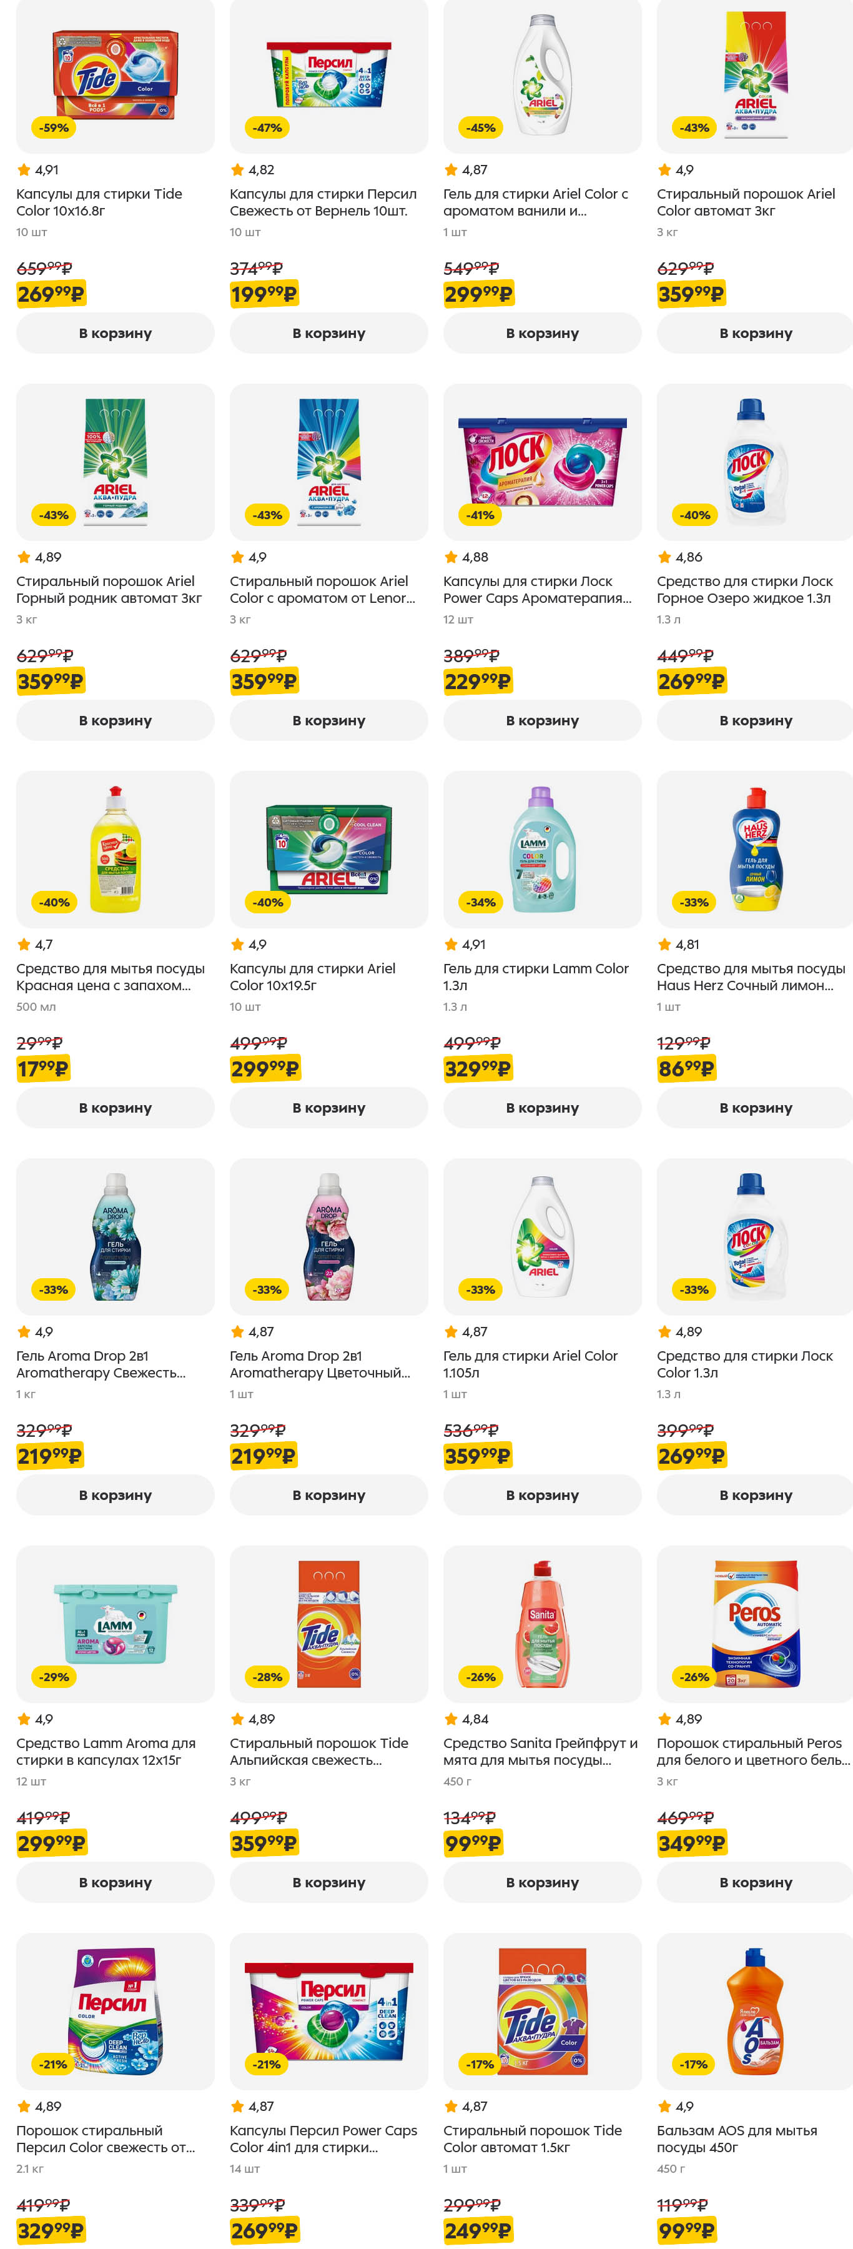Screen dimensions: 853x2249
Task: Click Гель для стирки Lamm Color title
Action: click(x=535, y=976)
